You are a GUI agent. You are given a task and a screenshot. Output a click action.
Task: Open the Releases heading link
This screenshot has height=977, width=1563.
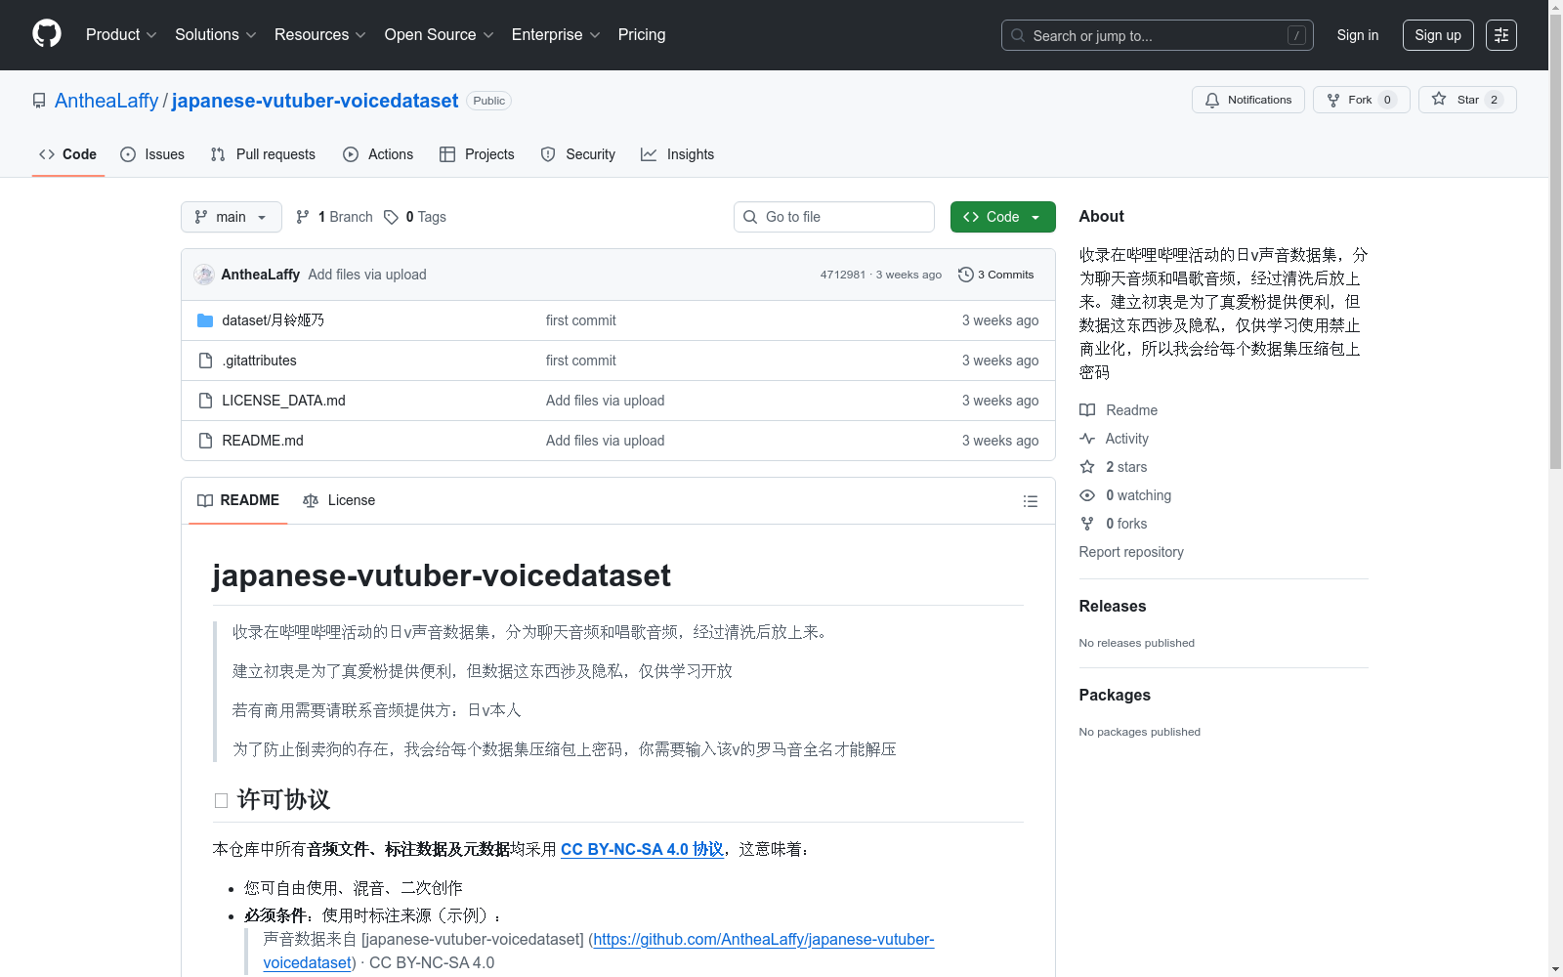[1113, 606]
